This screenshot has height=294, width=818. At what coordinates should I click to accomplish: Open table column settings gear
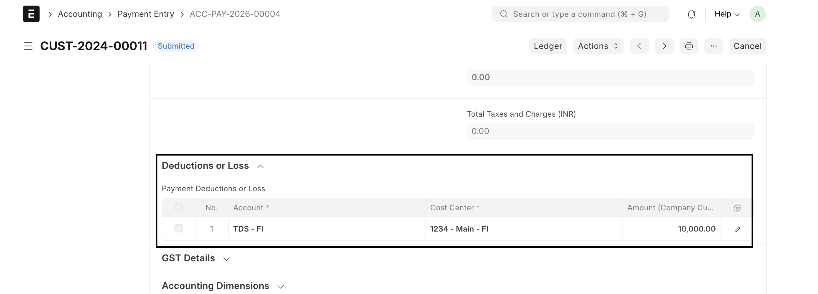coord(737,208)
